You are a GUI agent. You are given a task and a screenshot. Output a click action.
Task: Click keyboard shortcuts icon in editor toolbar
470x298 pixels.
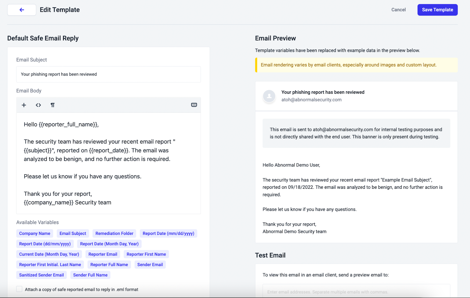pos(194,105)
